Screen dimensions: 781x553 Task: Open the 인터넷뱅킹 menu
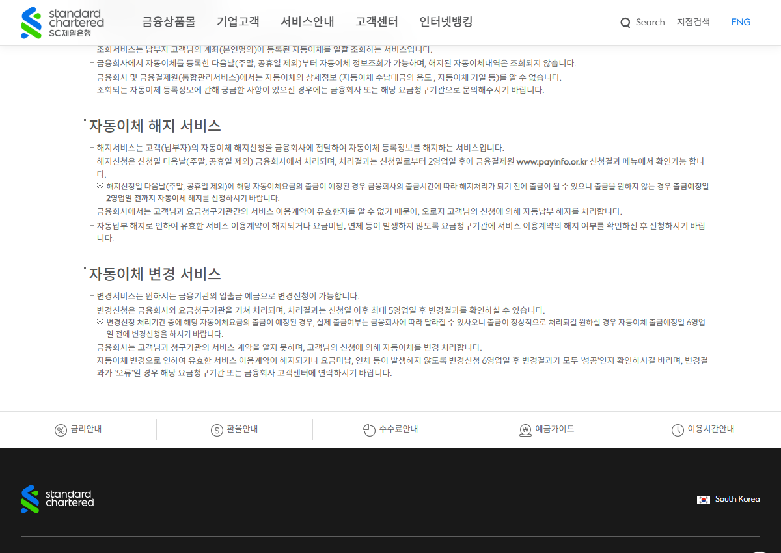pos(446,22)
